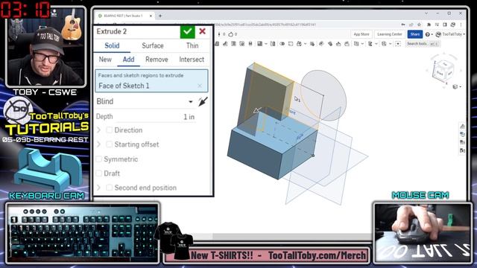
Task: Open the Blind end type dropdown
Action: (145, 101)
